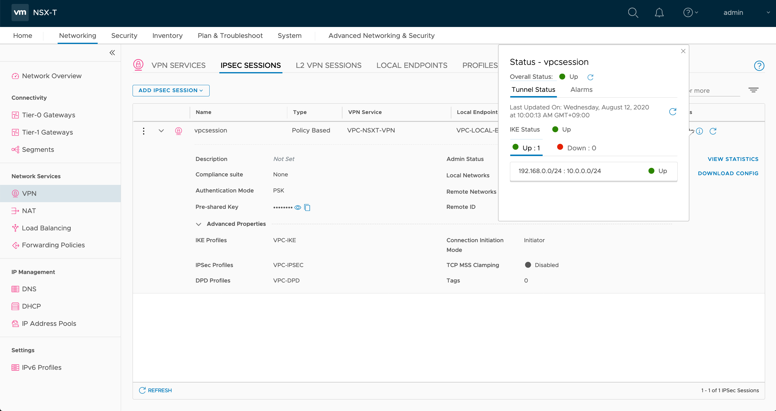This screenshot has width=776, height=411.
Task: Select the Down : 0 tunnel filter
Action: (576, 148)
